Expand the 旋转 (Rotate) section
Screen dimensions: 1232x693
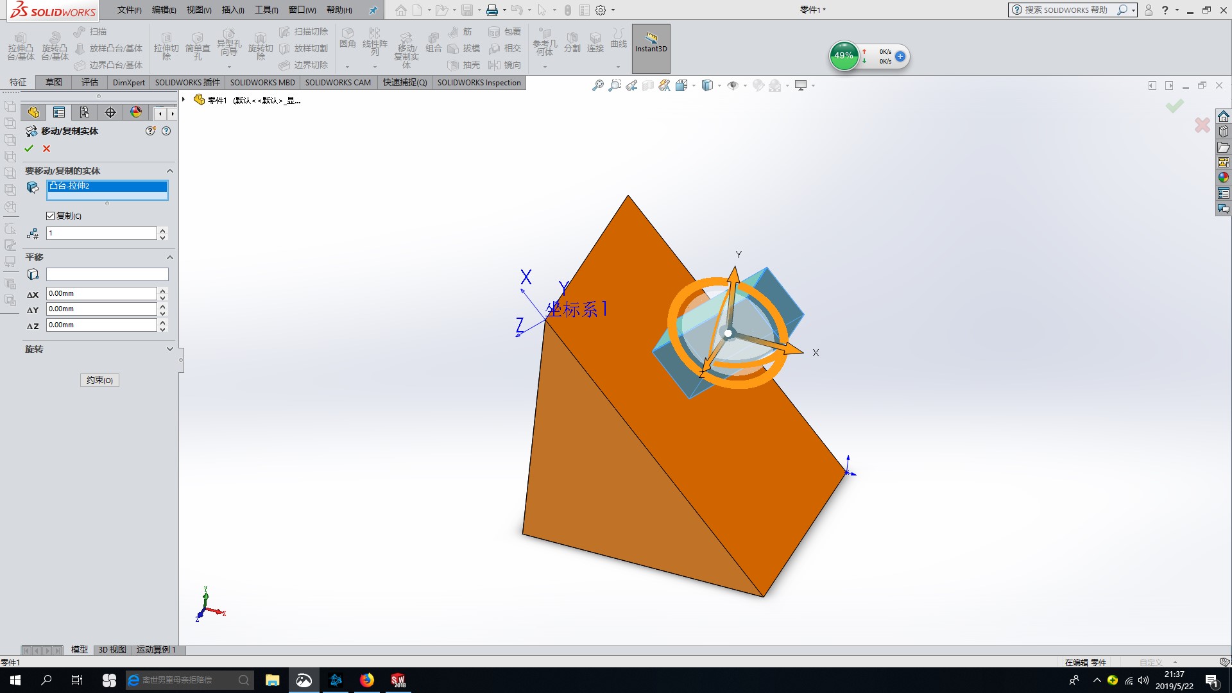(169, 349)
